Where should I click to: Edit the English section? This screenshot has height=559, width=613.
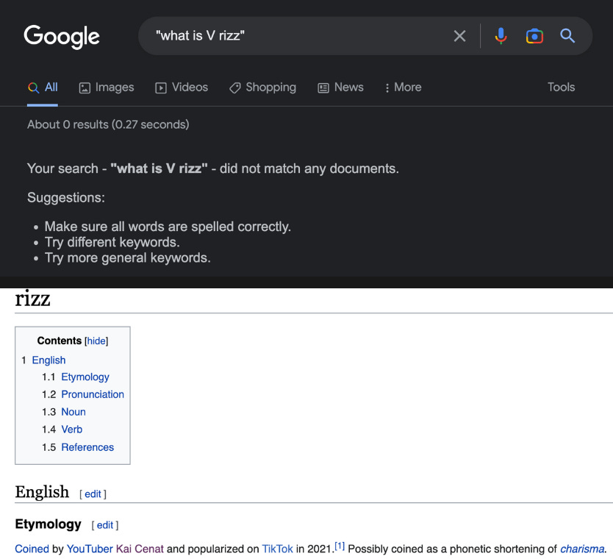(93, 494)
